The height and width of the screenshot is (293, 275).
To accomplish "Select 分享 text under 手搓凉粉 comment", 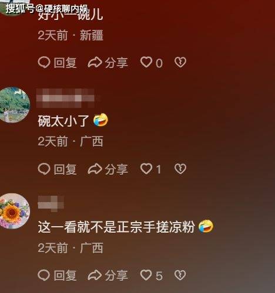I will coord(116,275).
